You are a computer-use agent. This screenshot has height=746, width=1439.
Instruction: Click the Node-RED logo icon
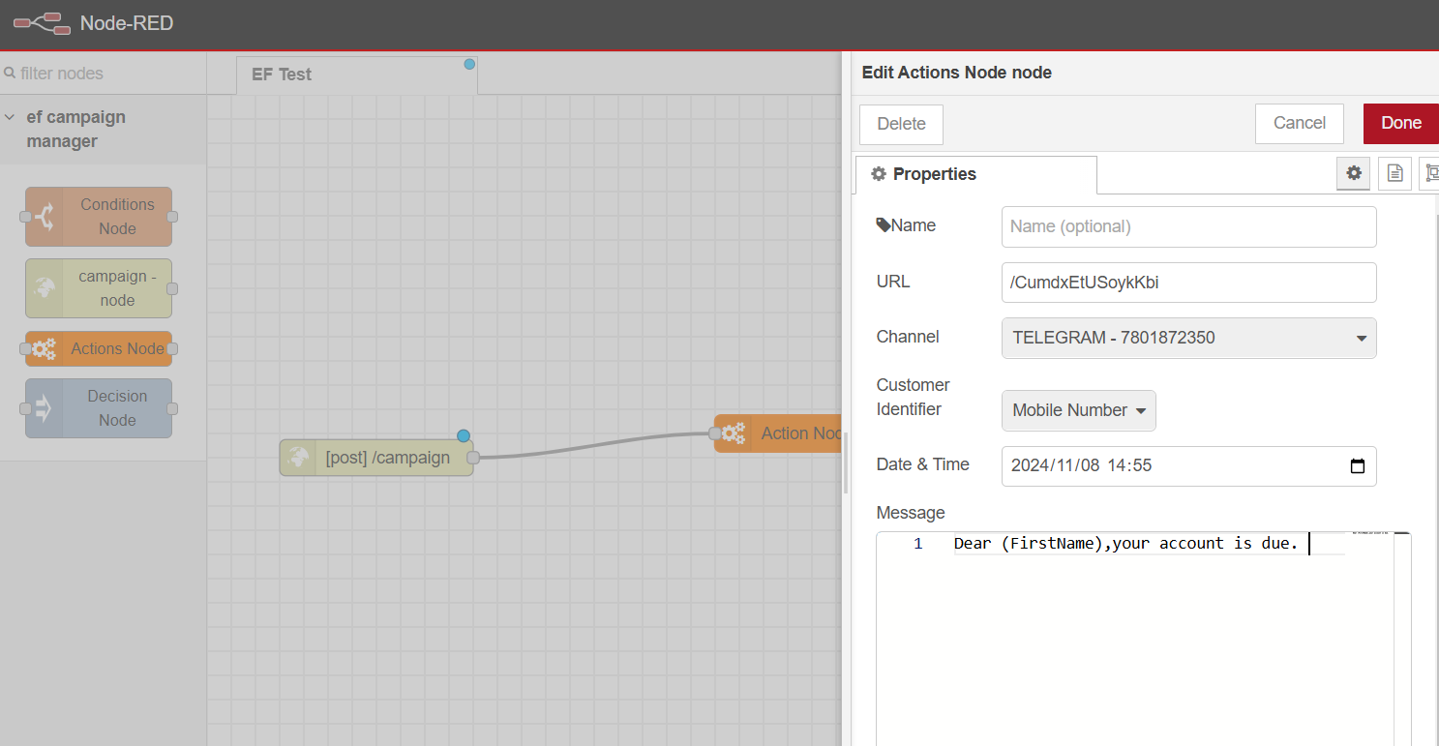point(42,23)
